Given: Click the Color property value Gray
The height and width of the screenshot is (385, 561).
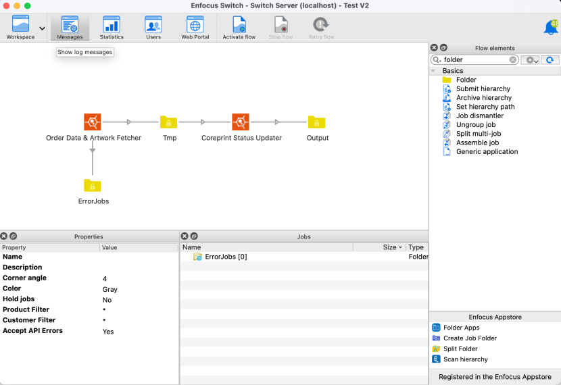Looking at the screenshot, I should pos(110,289).
